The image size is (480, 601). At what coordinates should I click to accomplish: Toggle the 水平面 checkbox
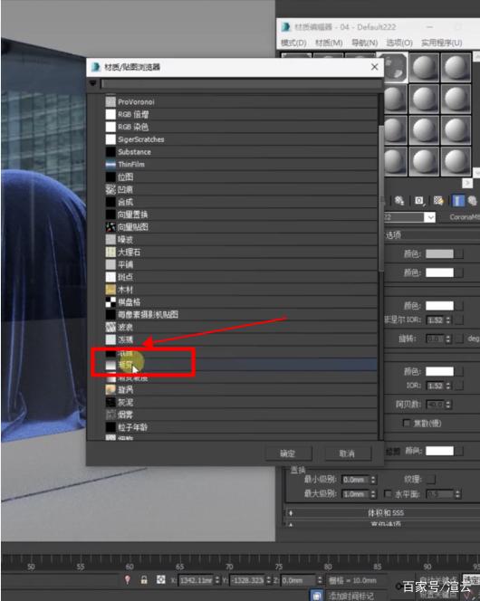(388, 493)
